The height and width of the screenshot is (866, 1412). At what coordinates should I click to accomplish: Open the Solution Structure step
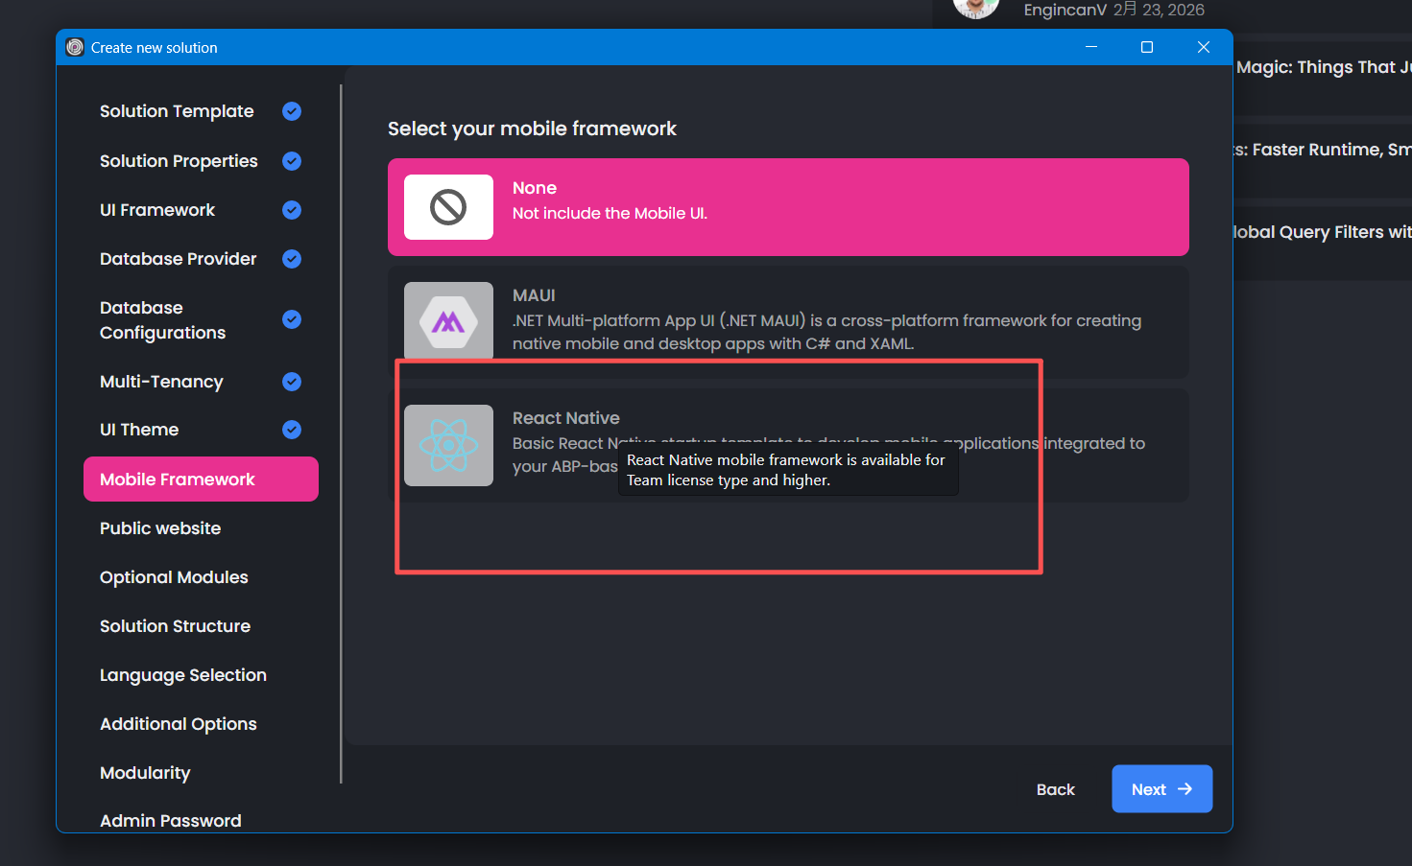[x=175, y=626]
